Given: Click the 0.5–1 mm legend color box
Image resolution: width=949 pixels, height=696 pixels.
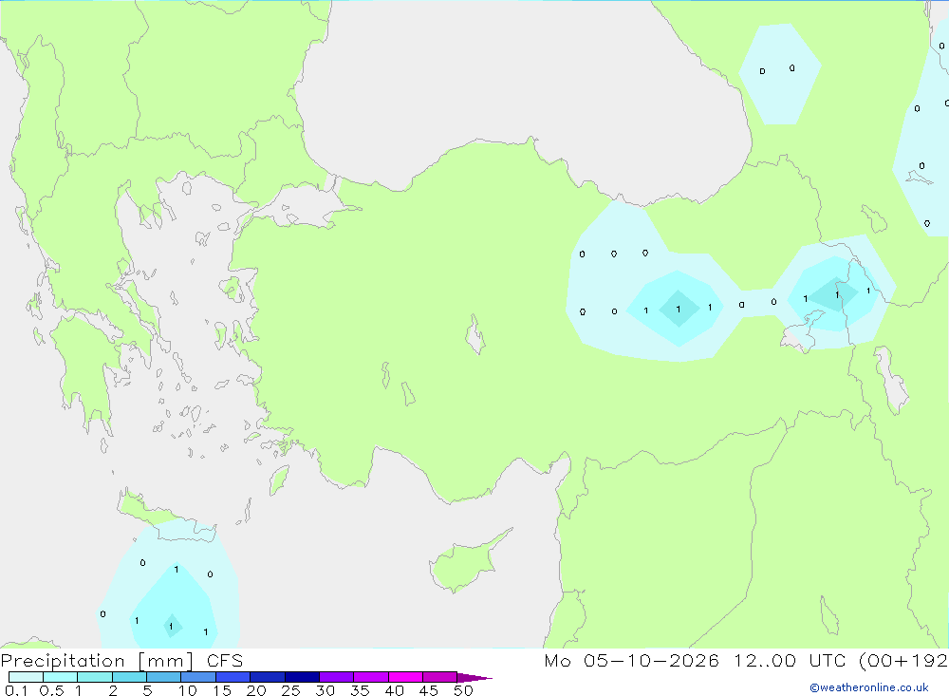Looking at the screenshot, I should [x=61, y=677].
